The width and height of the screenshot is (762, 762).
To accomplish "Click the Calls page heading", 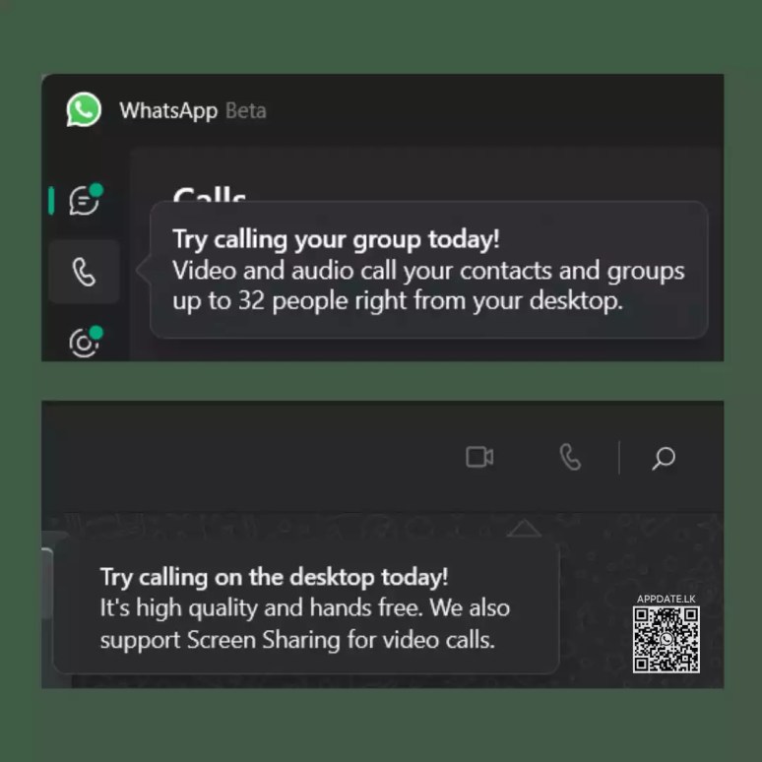I will coord(210,194).
